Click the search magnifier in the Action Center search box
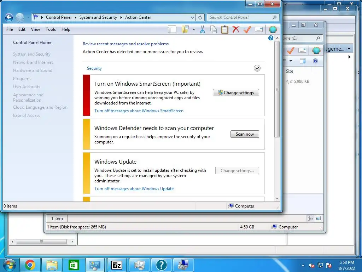This screenshot has height=272, width=362. [x=274, y=17]
